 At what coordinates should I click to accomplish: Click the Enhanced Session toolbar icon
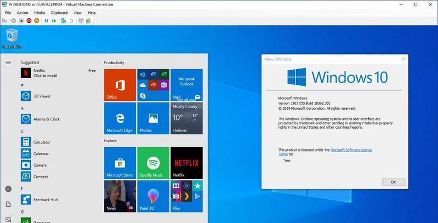(x=81, y=21)
